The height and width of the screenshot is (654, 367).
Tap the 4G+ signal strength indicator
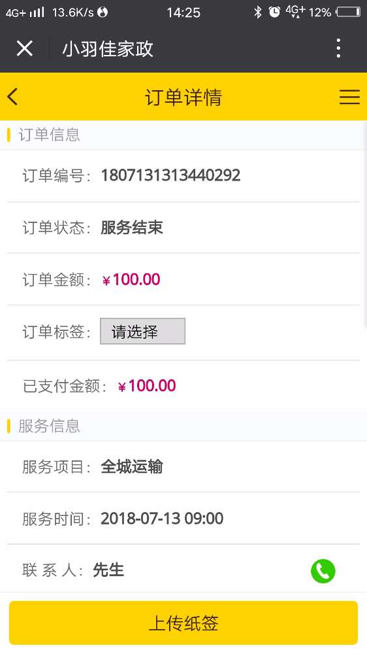point(25,12)
